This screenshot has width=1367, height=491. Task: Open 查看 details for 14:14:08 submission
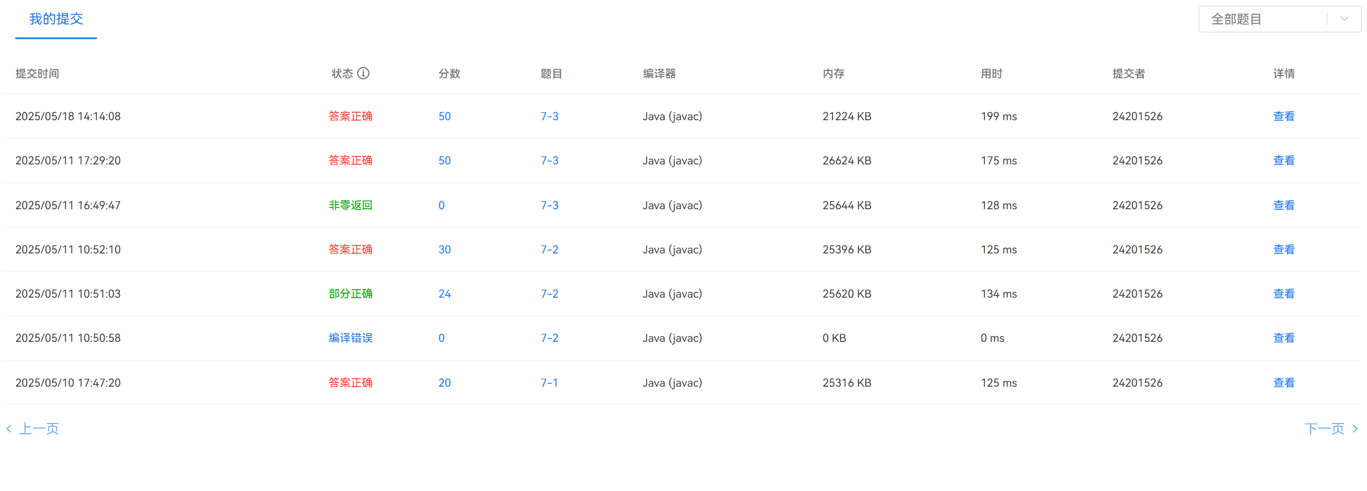pos(1284,116)
